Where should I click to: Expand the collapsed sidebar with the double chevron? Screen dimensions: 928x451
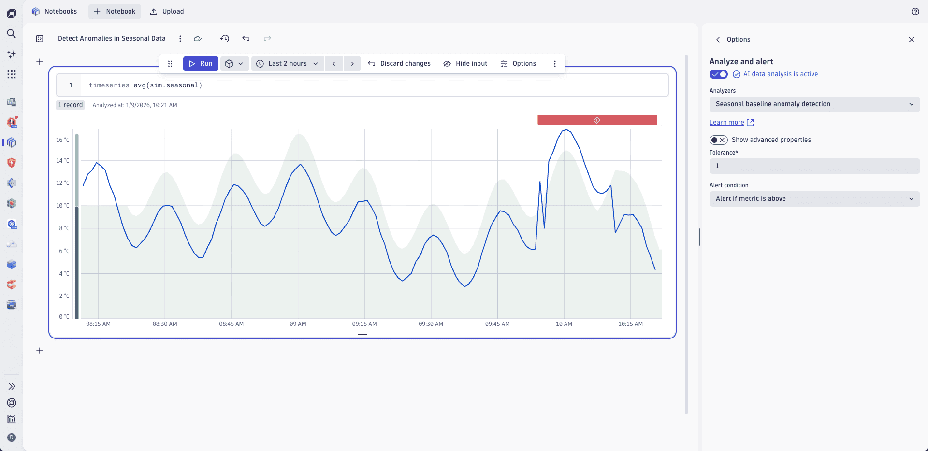11,386
